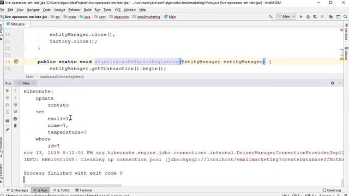Open the Structure side panel

(1, 146)
